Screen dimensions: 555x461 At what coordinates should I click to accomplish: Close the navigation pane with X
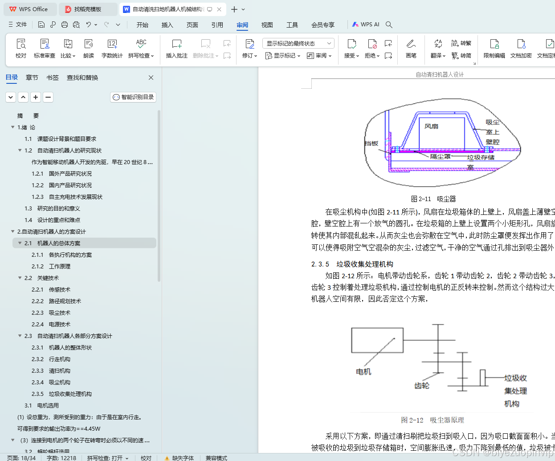click(151, 78)
